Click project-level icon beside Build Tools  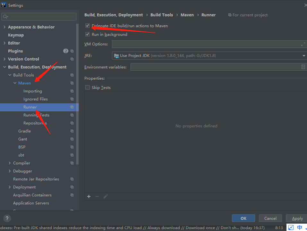(72, 75)
